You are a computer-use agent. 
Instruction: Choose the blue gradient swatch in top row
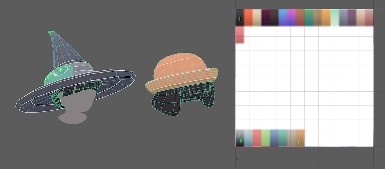(283, 17)
